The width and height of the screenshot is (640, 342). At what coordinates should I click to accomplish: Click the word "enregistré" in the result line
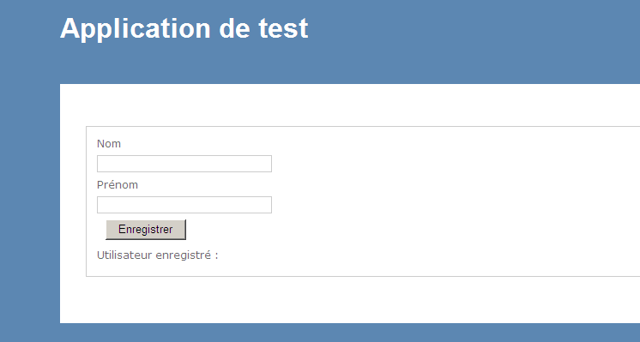click(x=184, y=255)
